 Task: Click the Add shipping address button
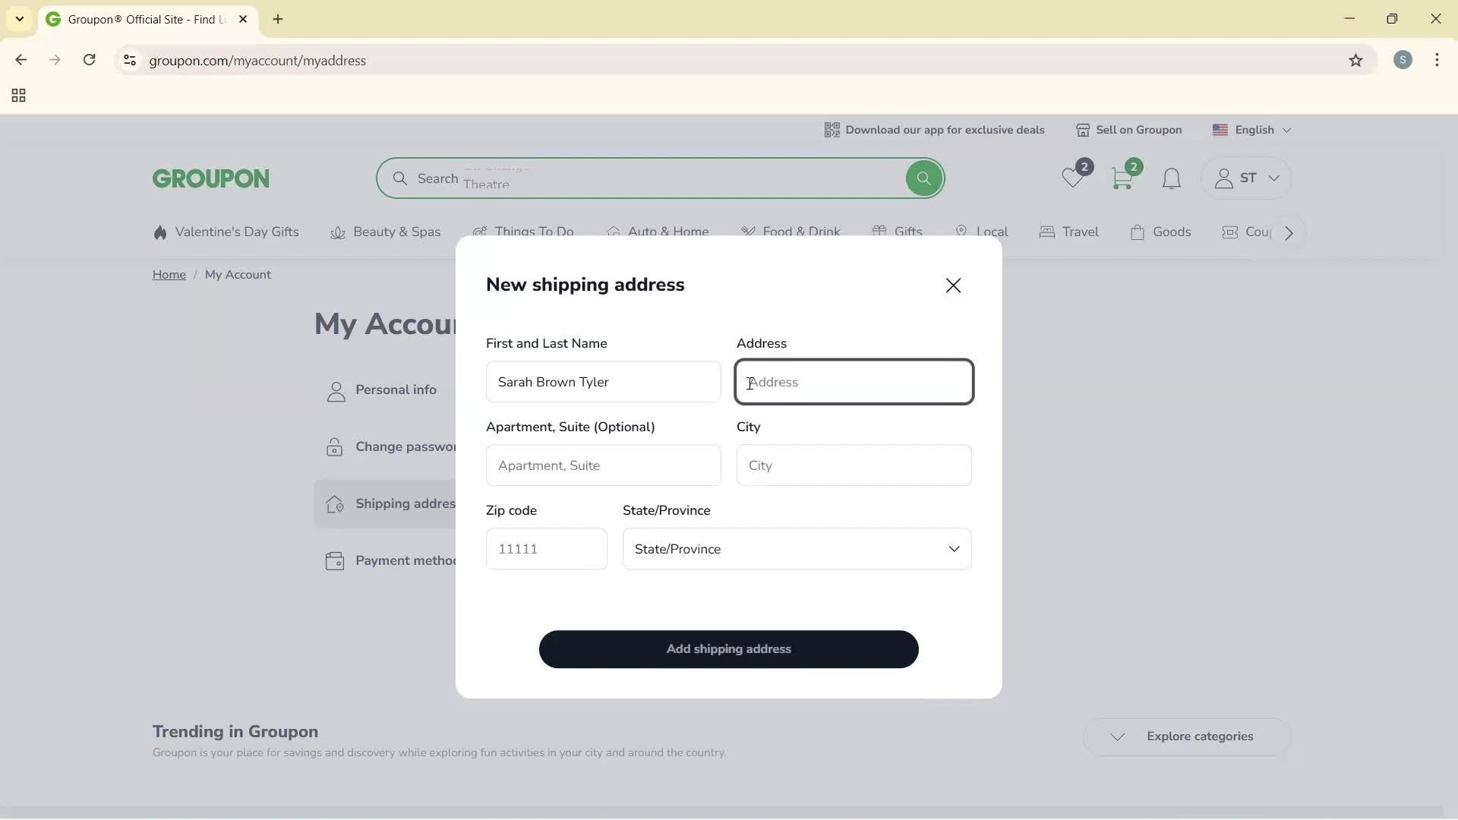728,649
